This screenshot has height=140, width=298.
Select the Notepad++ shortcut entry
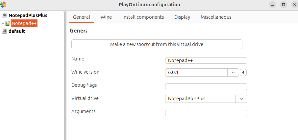pos(24,23)
